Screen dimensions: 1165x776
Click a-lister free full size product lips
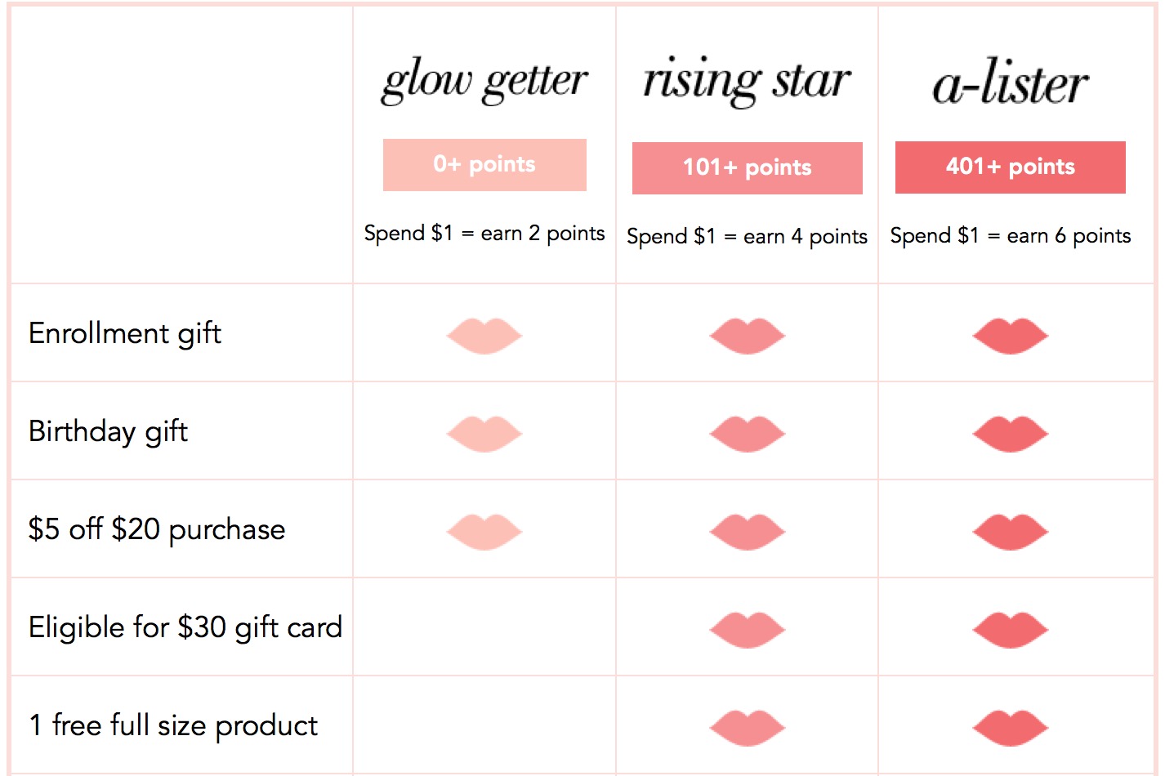coord(1011,727)
